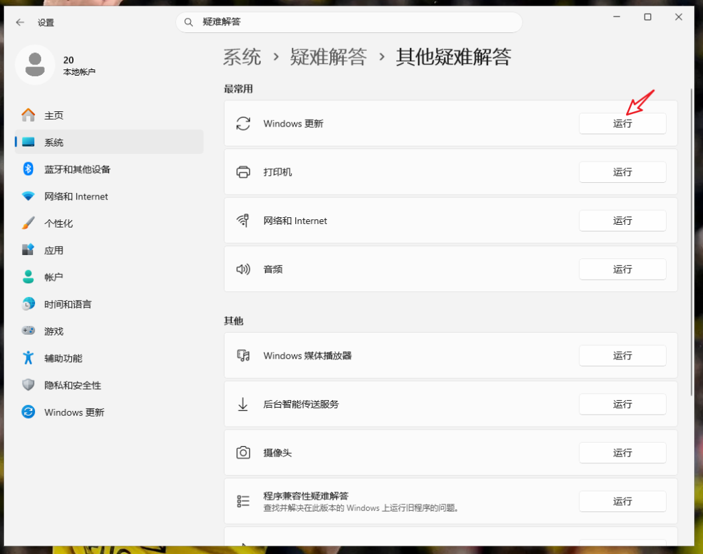Click the back arrow in Settings
Image resolution: width=703 pixels, height=554 pixels.
(20, 22)
